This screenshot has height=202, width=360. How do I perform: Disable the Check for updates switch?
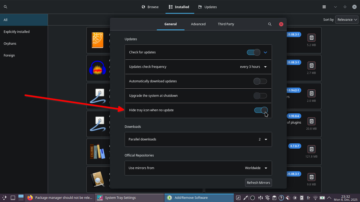pos(254,52)
